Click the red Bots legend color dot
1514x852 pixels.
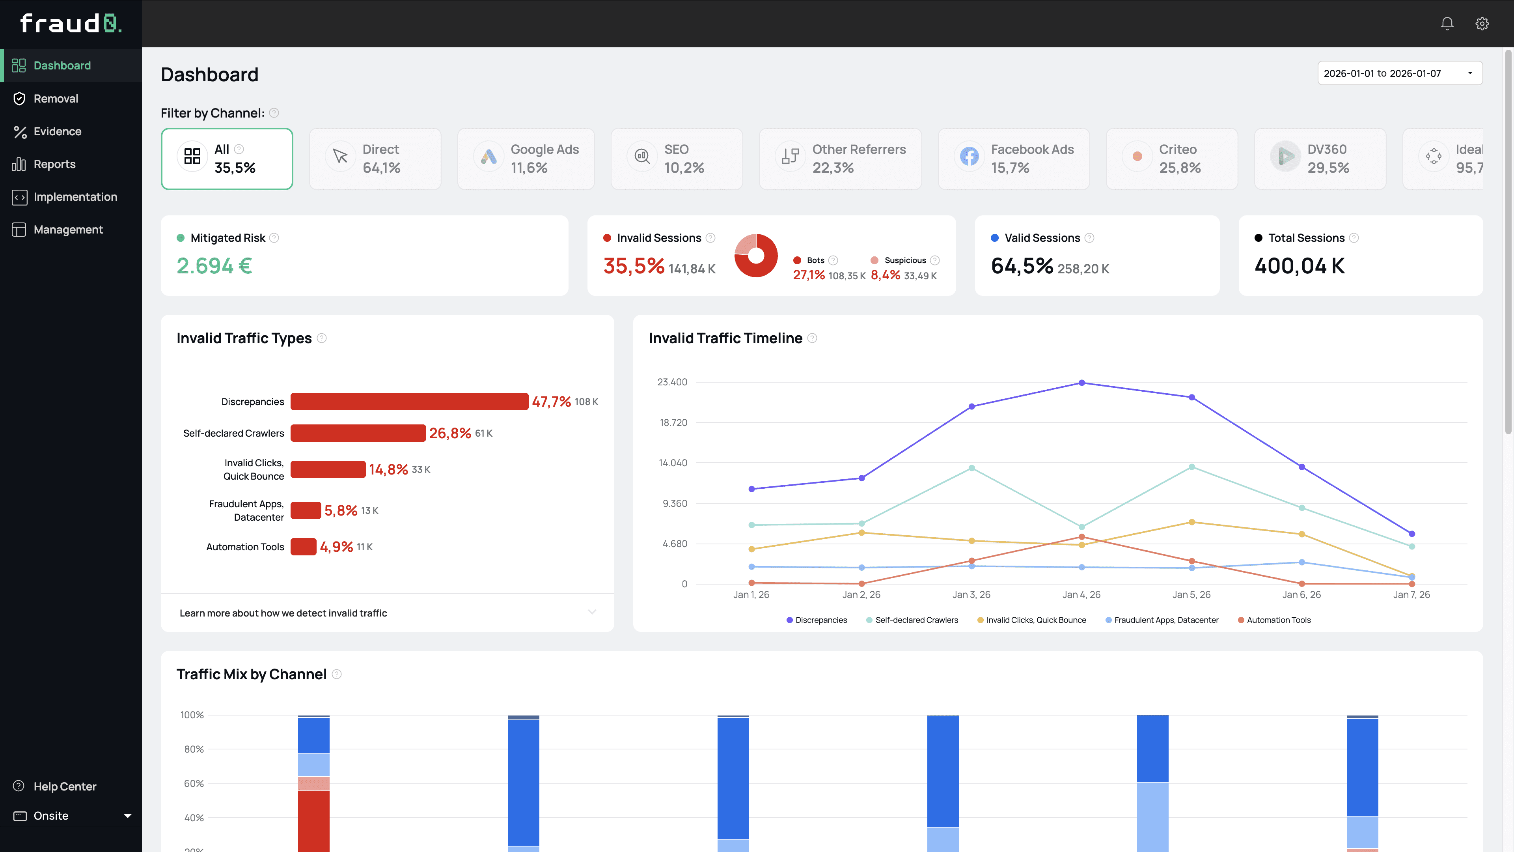pos(797,260)
